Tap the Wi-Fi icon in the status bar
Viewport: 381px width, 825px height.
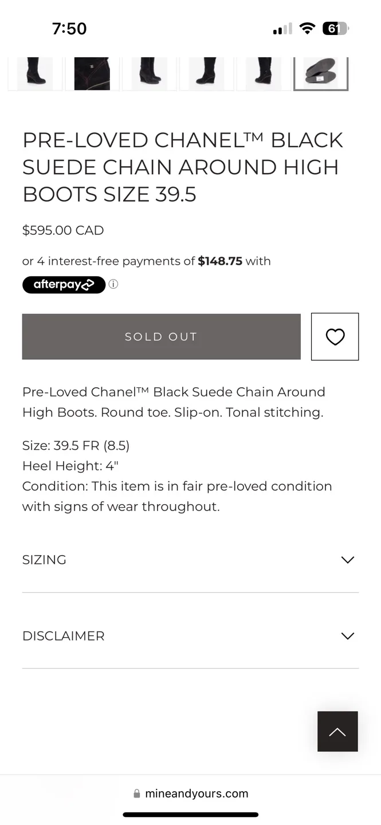coord(308,28)
